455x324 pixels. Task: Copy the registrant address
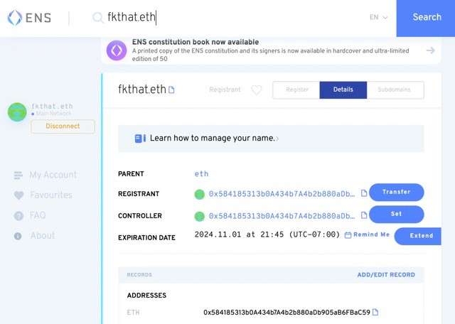point(364,193)
